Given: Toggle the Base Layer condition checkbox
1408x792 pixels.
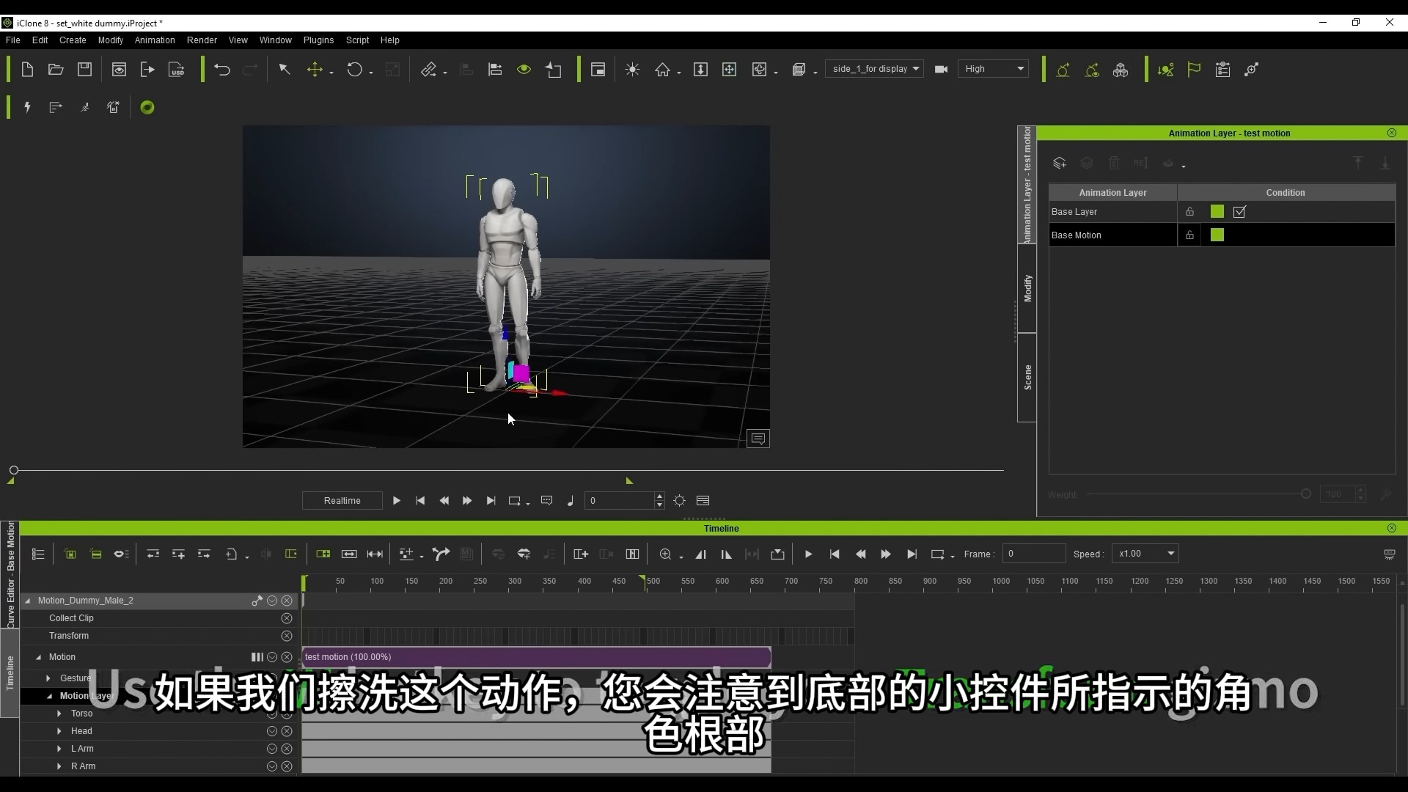Looking at the screenshot, I should pyautogui.click(x=1239, y=212).
